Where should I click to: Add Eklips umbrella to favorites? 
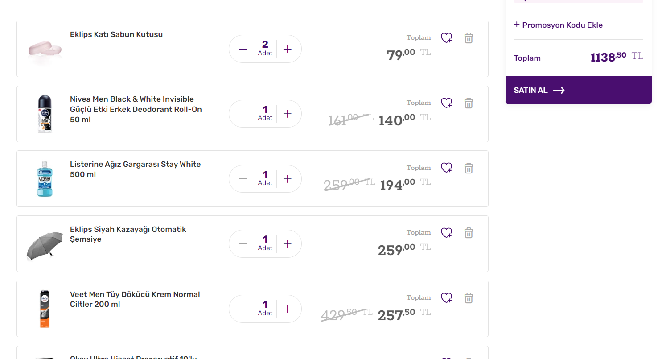pos(446,232)
